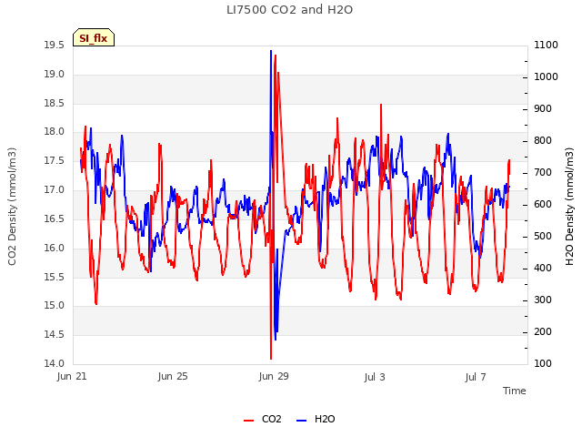Viewport: 582px width, 437px height.
Task: Click the 400 right axis label
Action: tap(543, 269)
